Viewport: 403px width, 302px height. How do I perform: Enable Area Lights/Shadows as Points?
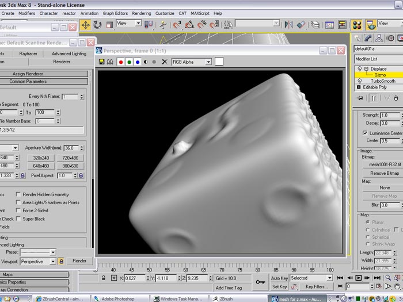pyautogui.click(x=18, y=202)
